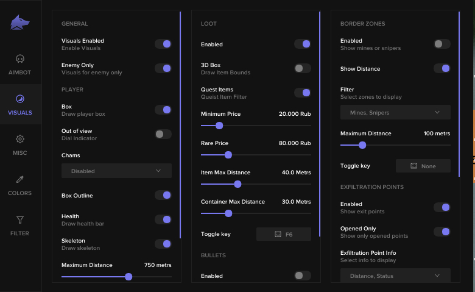Expand the Mines, Snipers filter dropdown

(395, 113)
